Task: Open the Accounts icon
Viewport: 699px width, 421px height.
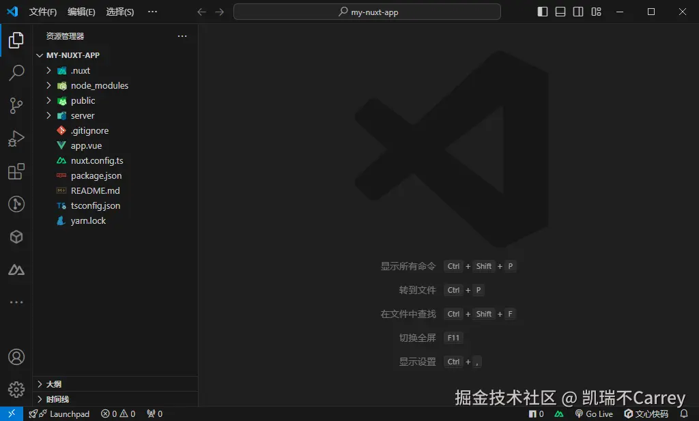Action: [16, 357]
